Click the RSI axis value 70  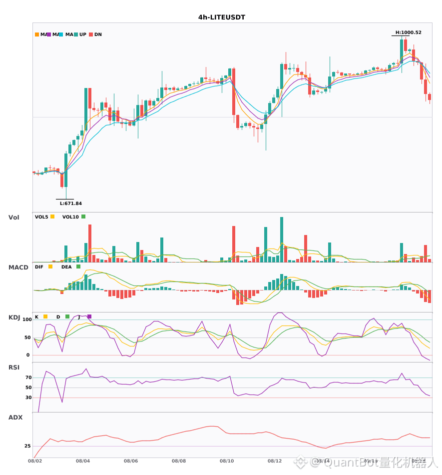pyautogui.click(x=28, y=377)
